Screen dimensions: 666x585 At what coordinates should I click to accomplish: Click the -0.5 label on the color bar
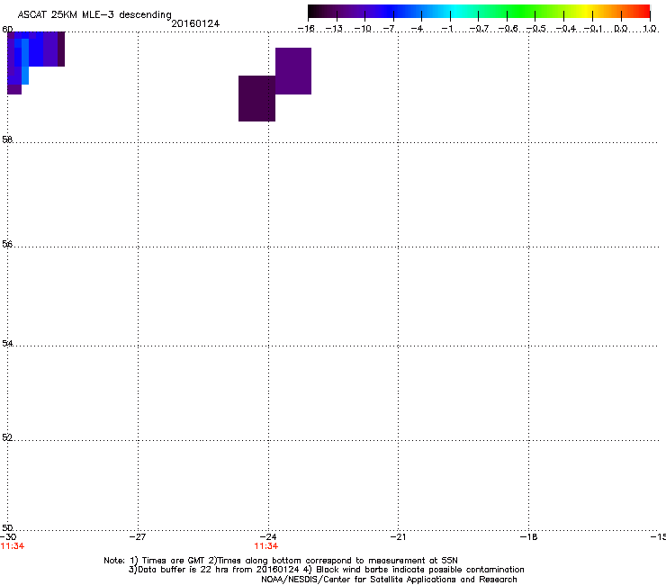536,29
